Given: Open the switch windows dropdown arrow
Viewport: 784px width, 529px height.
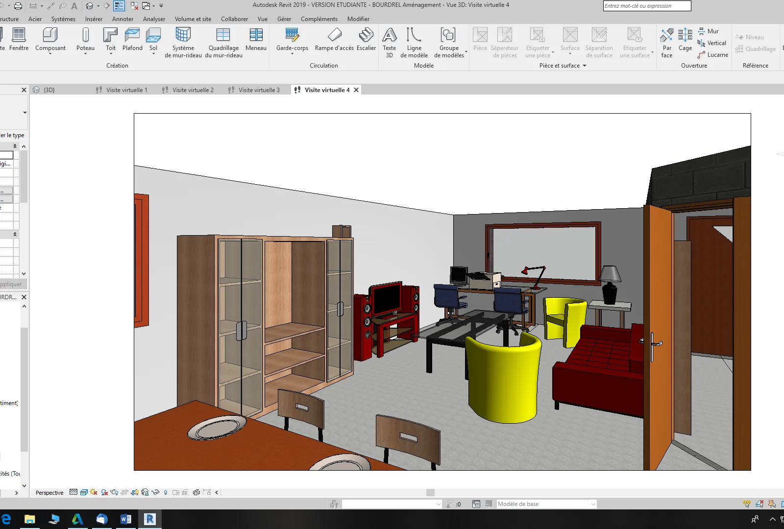Looking at the screenshot, I should (154, 6).
